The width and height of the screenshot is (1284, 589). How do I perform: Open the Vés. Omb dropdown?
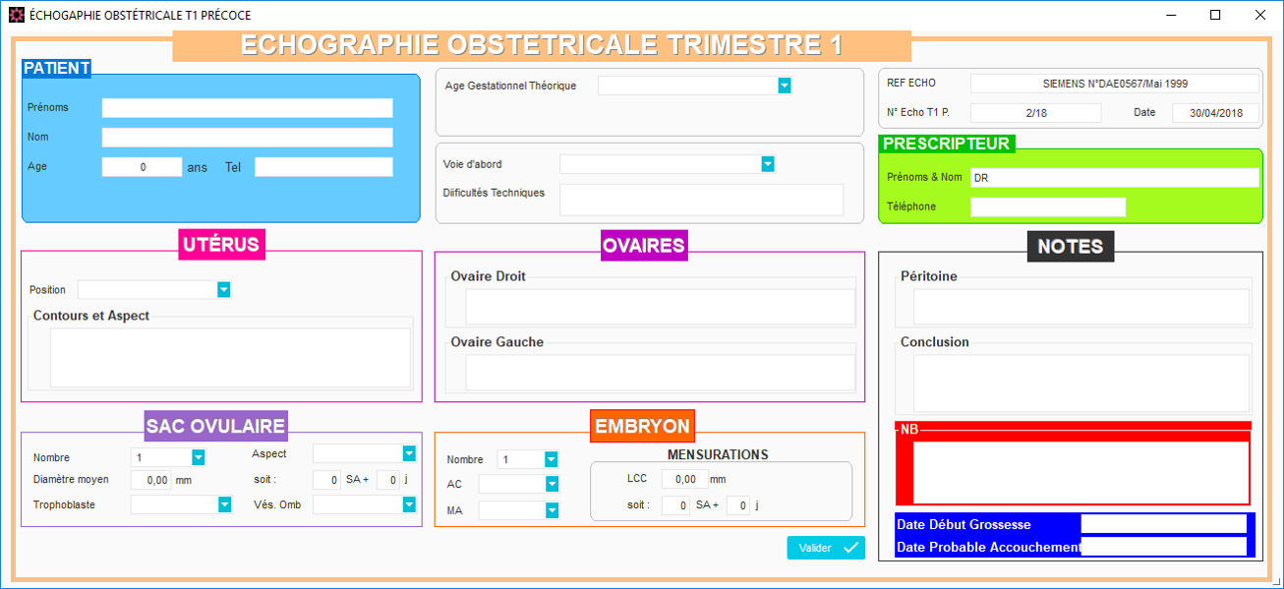[409, 504]
